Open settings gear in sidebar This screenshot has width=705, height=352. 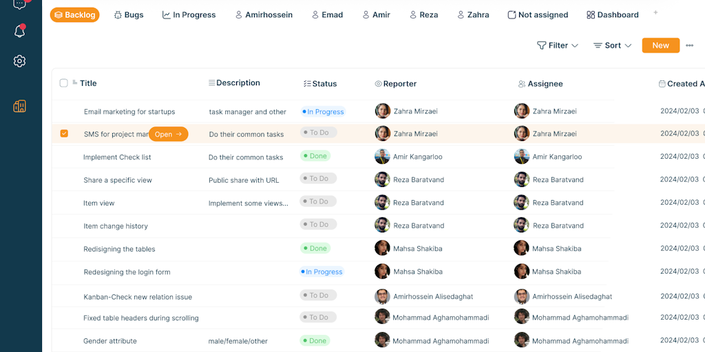[19, 61]
